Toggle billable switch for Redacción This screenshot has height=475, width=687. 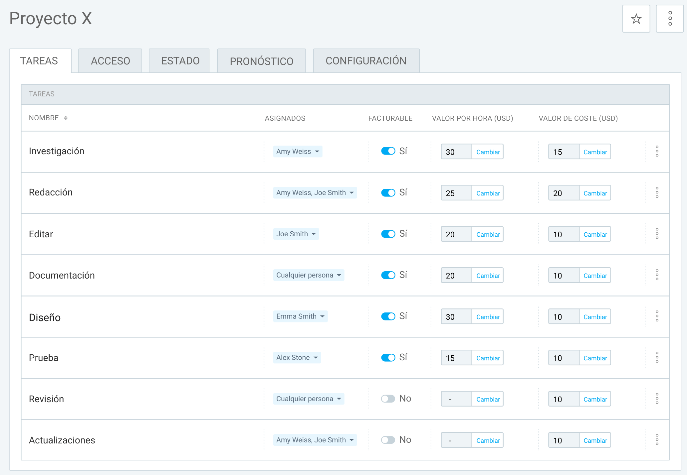click(x=388, y=192)
